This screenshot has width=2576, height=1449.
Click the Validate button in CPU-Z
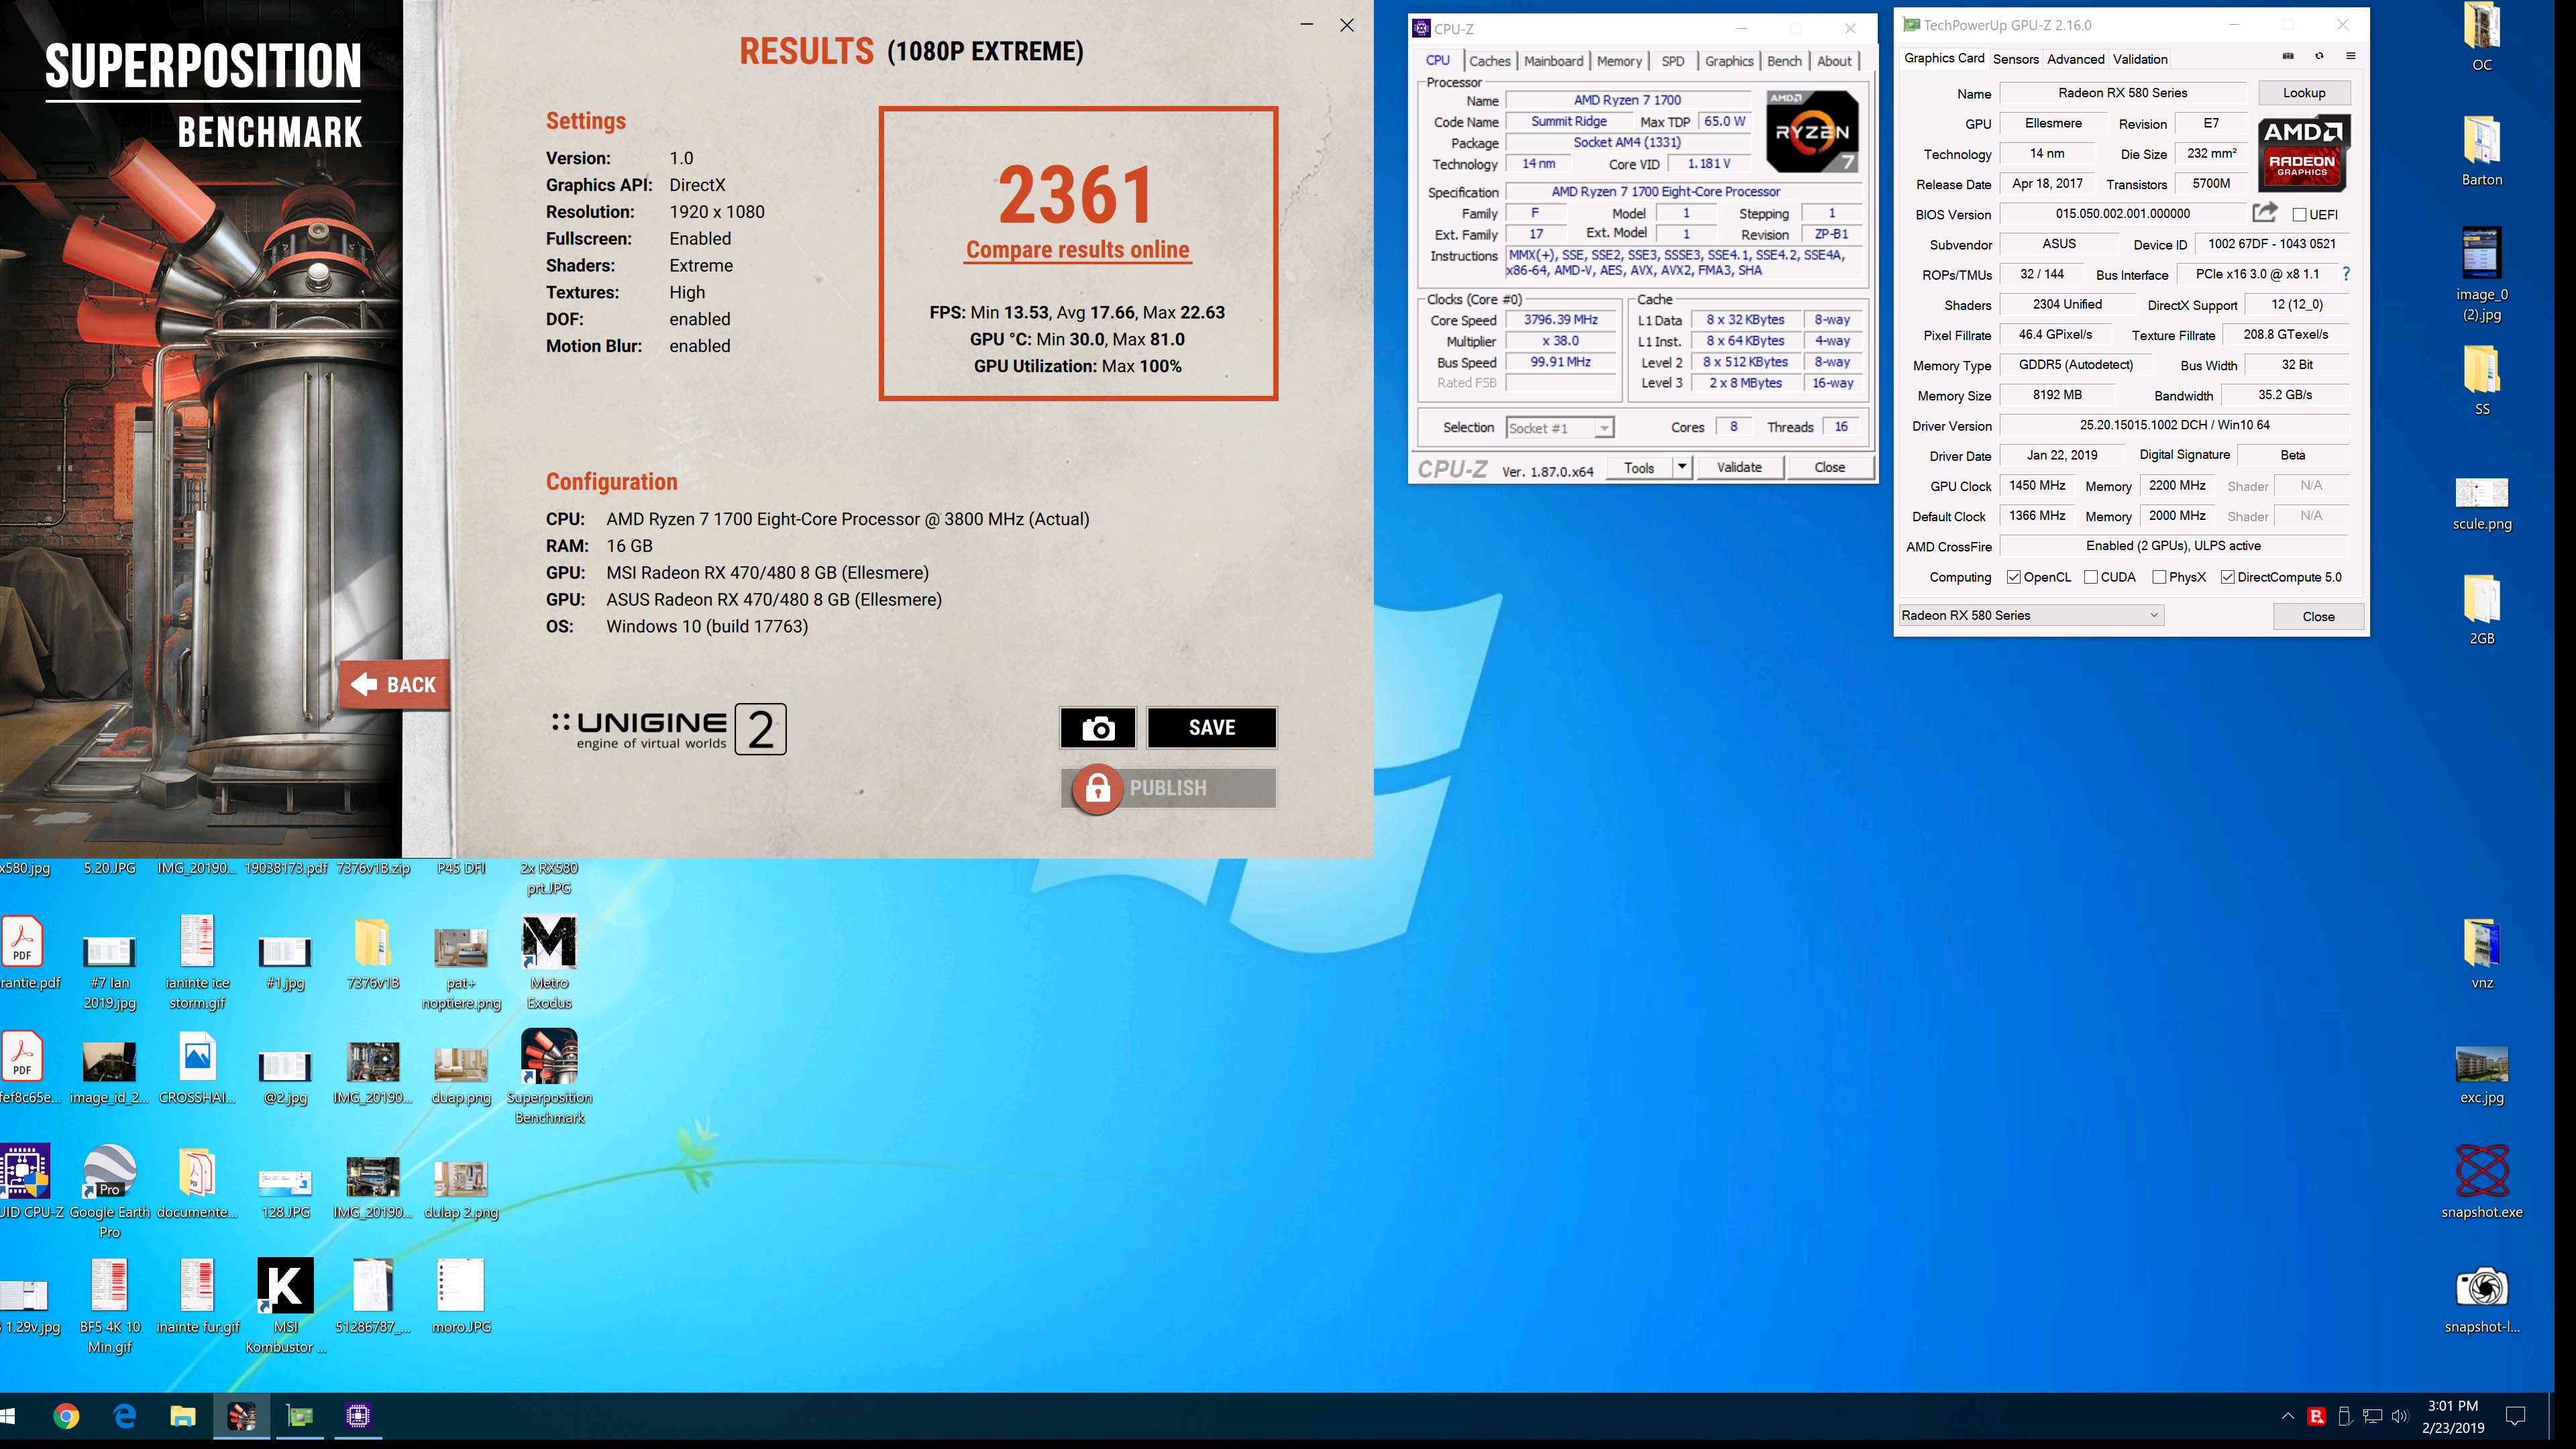pos(1739,467)
